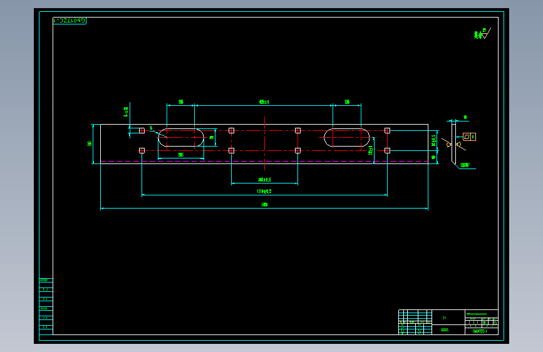Select the thickness dimension above the side view
Image resolution: width=543 pixels, height=352 pixels.
[x=465, y=118]
